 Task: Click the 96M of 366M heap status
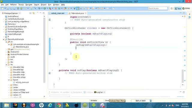(140, 101)
